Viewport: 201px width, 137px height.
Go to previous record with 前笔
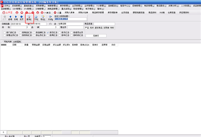[10, 18]
